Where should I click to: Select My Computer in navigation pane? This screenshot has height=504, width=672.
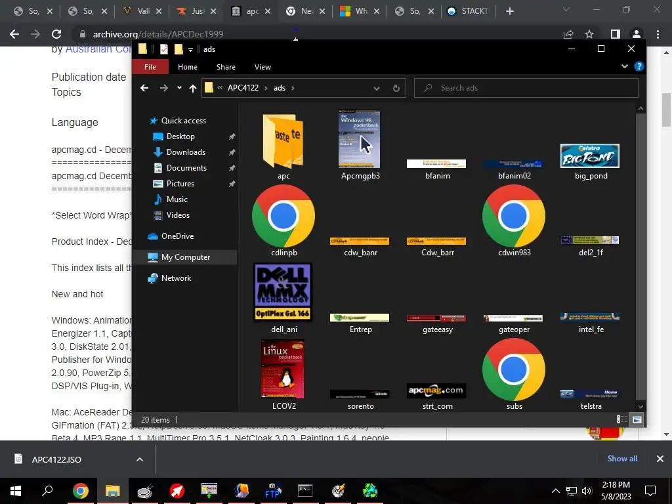184,257
